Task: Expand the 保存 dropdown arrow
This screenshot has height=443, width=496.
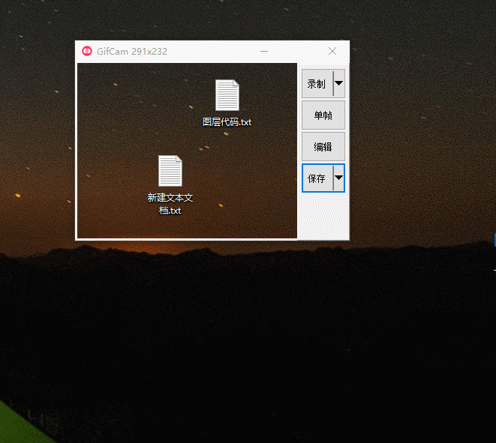Action: [x=338, y=178]
